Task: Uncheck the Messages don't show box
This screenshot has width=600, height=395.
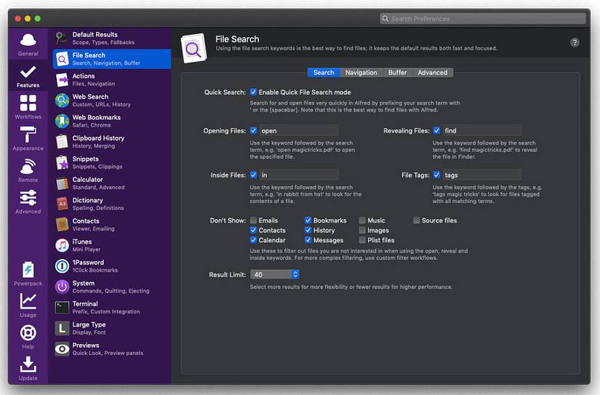Action: pos(308,240)
